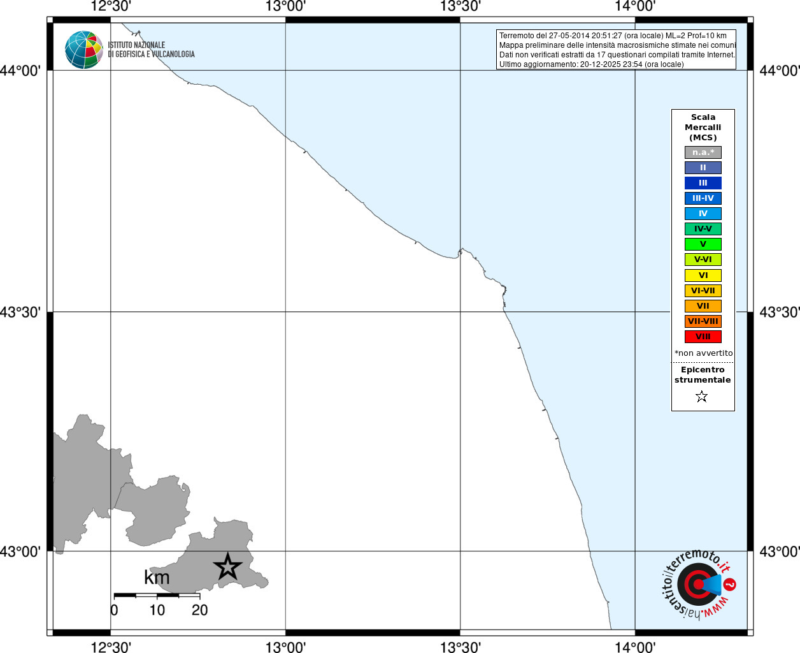Click the 'Epicentro strumentale' legend label
Viewport: 800px width, 653px height.
pyautogui.click(x=703, y=375)
